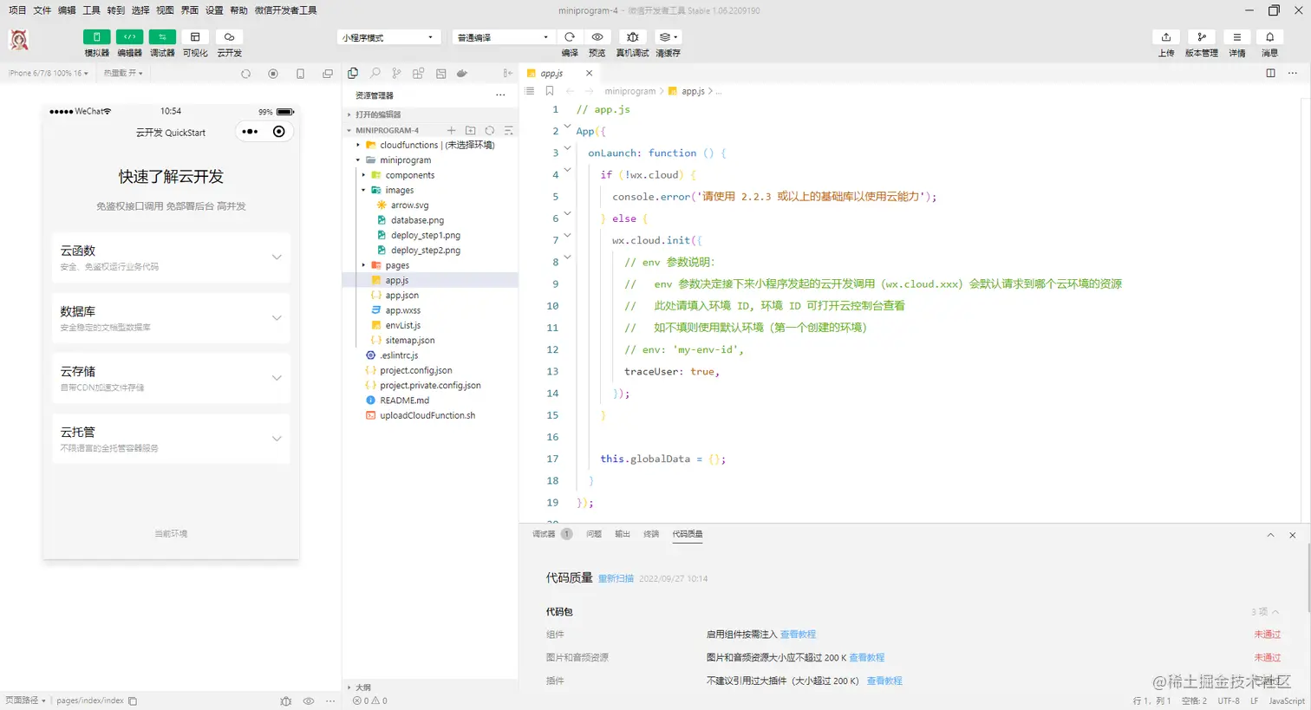Click the 编译 (compile) refresh icon

[570, 37]
